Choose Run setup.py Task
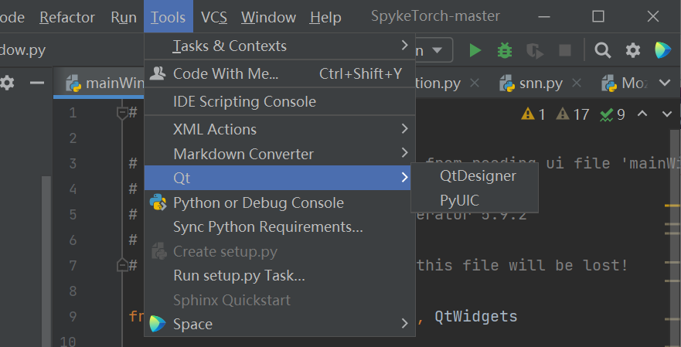681x347 pixels. (x=280, y=275)
